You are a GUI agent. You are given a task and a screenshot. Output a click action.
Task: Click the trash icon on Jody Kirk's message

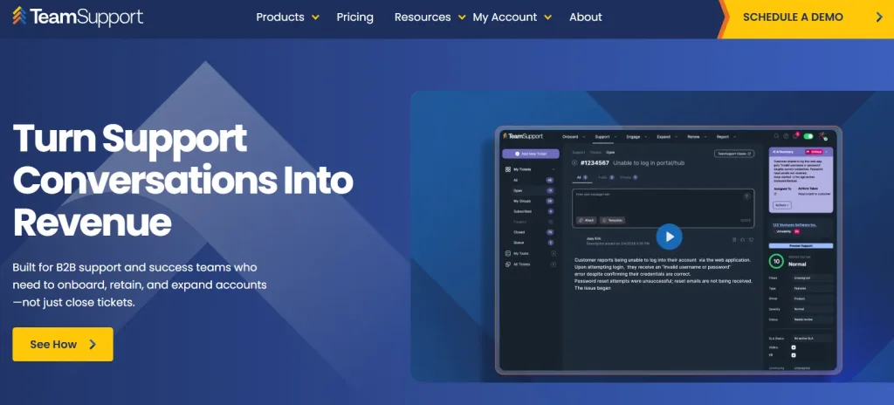734,239
